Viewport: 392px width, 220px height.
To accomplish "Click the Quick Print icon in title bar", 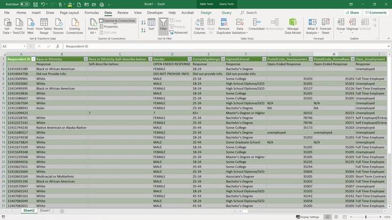I will point(102,4).
